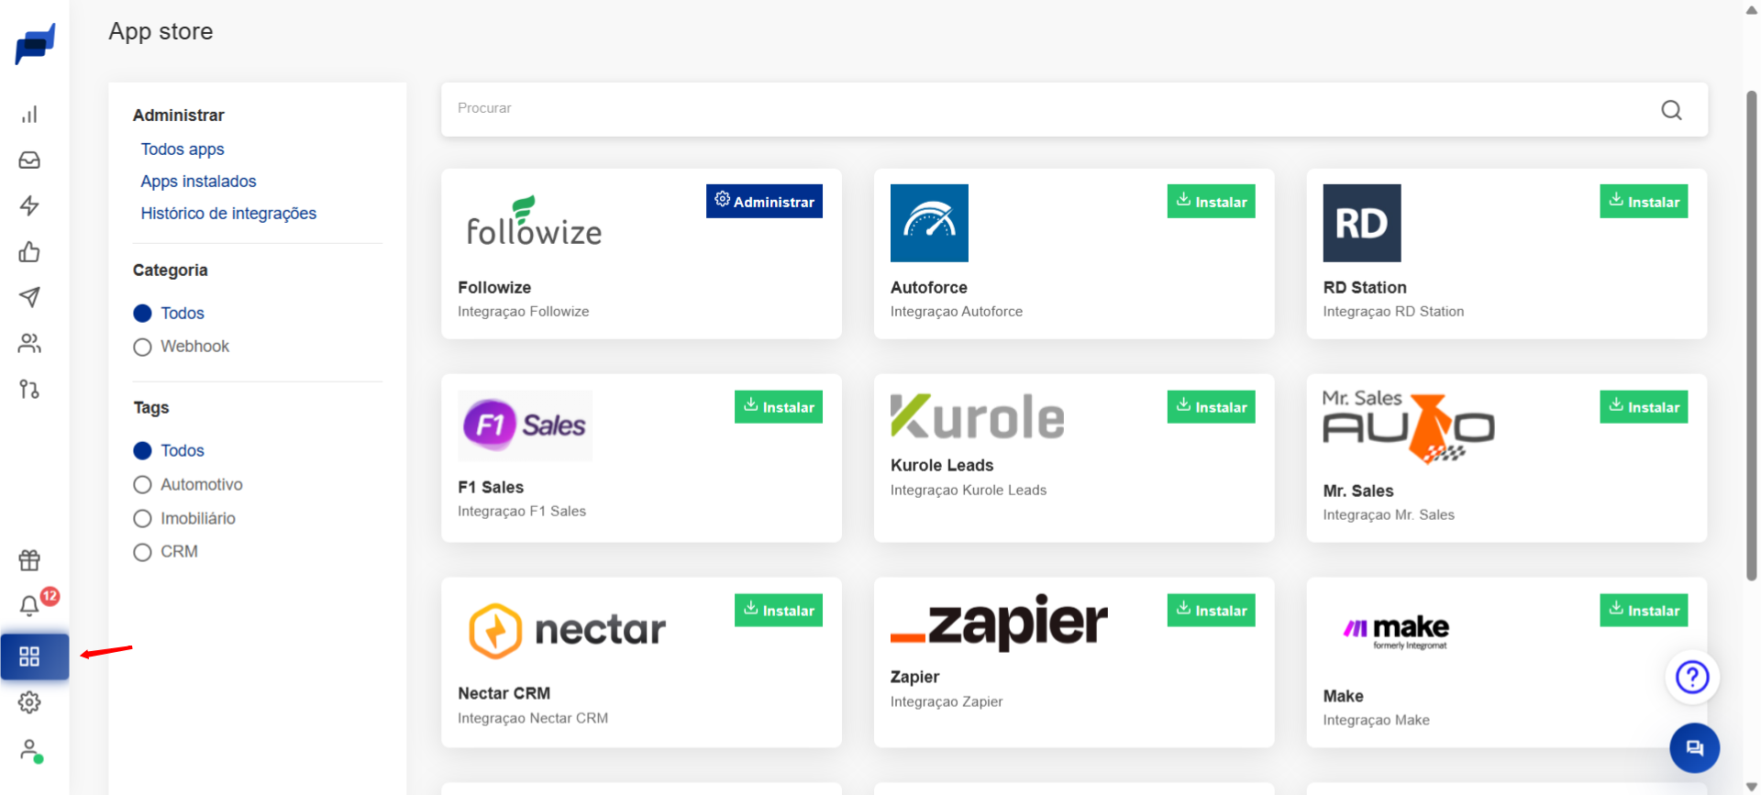Open the Apps instalados link
The width and height of the screenshot is (1761, 795).
coord(198,182)
